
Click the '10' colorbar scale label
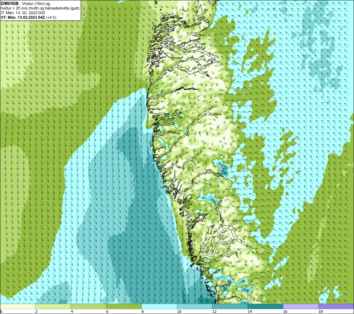point(179,312)
